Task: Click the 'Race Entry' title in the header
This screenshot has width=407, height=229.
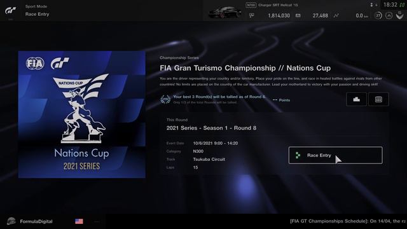Action: 37,14
